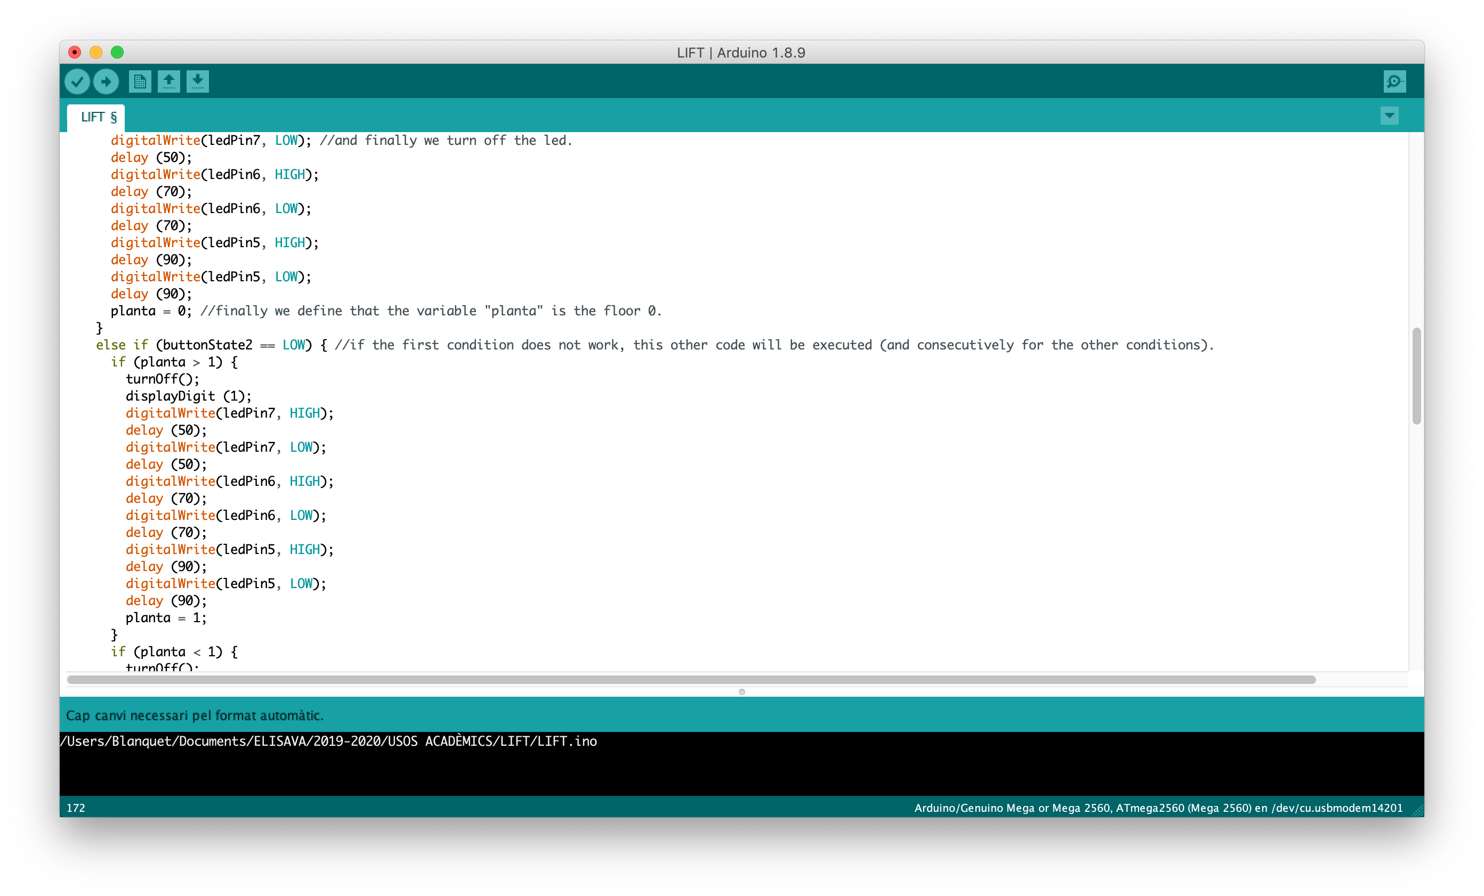Click the 'if (planta < 1) {' line
Image resolution: width=1484 pixels, height=896 pixels.
click(174, 653)
